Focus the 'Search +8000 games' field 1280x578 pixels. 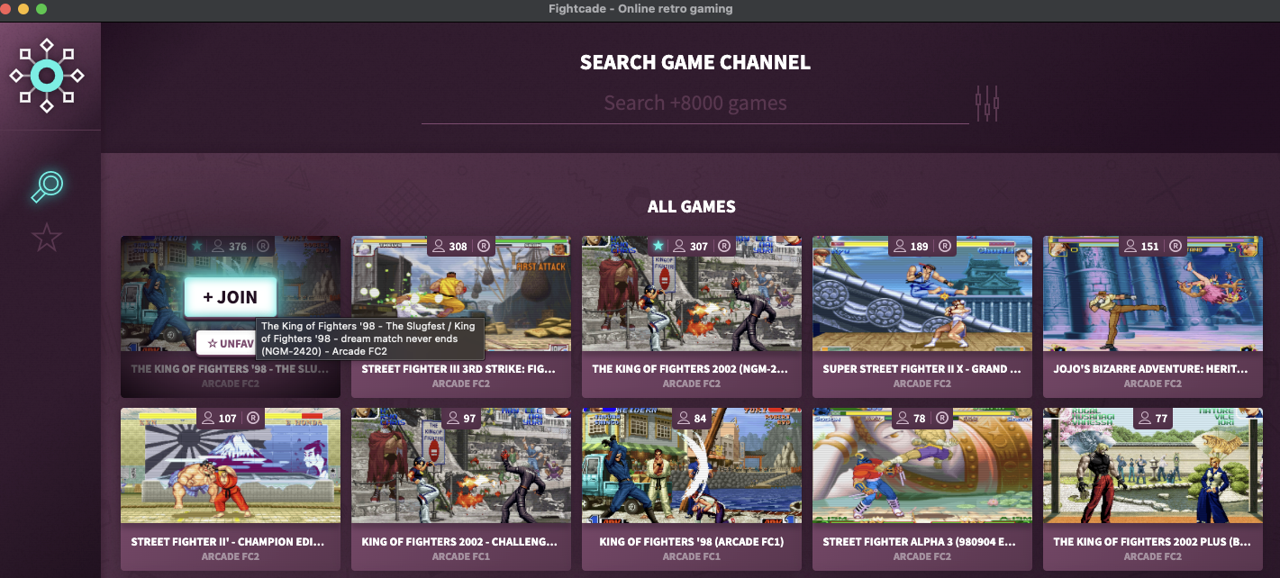(694, 104)
